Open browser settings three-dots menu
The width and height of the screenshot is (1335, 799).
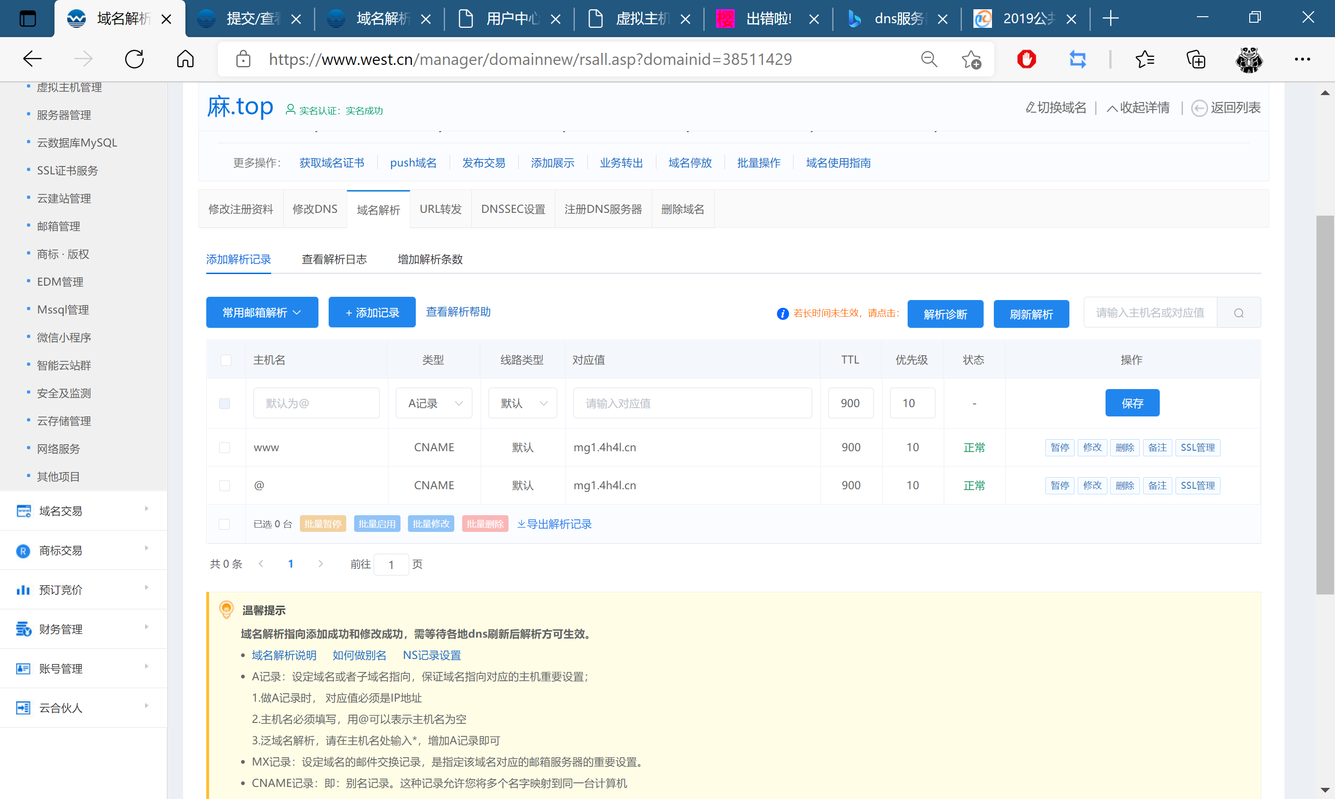click(1302, 59)
